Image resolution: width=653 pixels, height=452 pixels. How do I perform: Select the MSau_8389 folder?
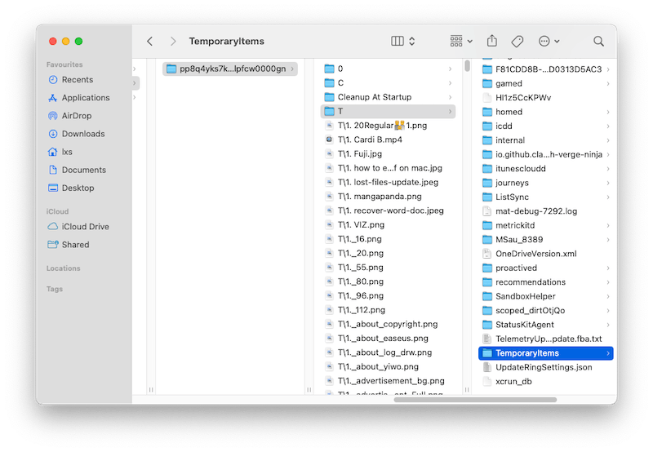click(546, 240)
